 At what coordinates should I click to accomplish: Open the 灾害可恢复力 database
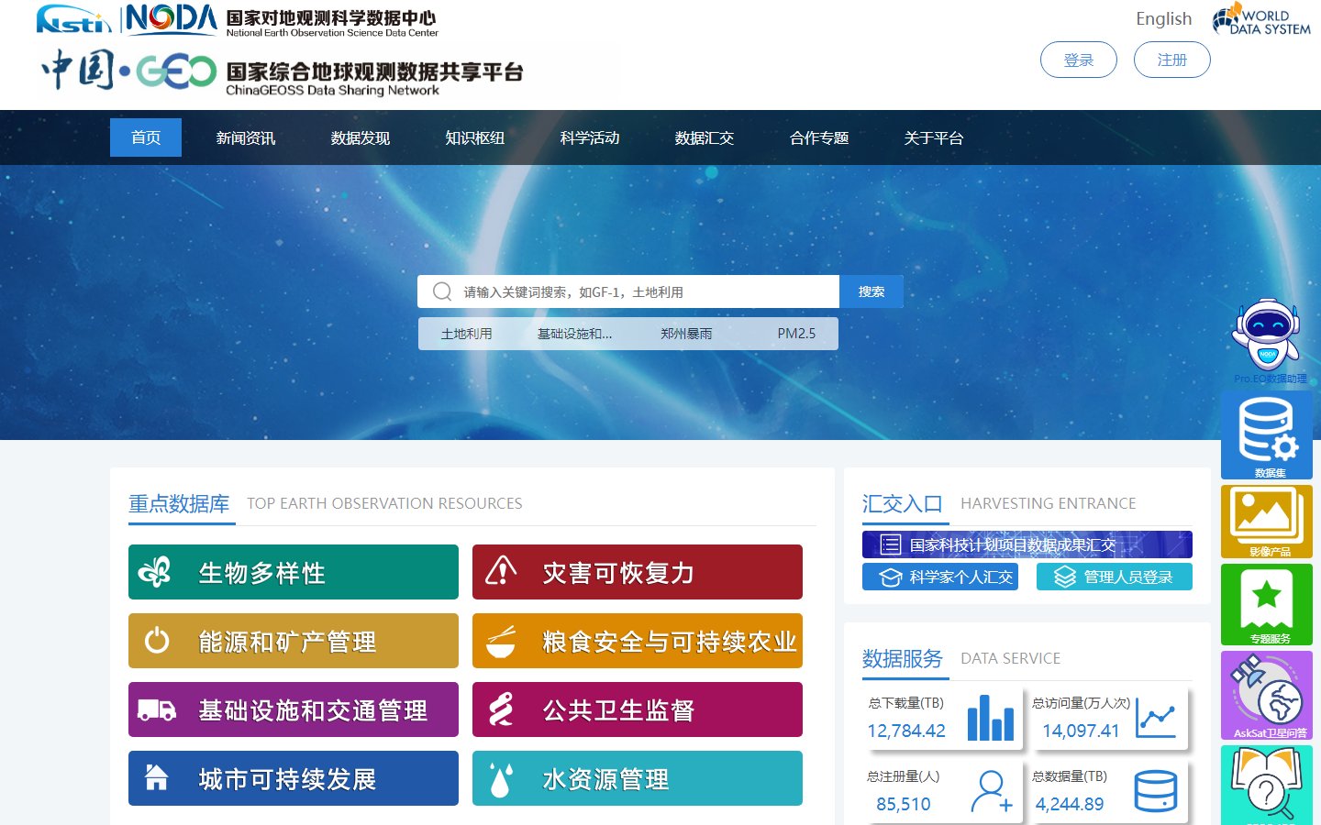(x=638, y=572)
